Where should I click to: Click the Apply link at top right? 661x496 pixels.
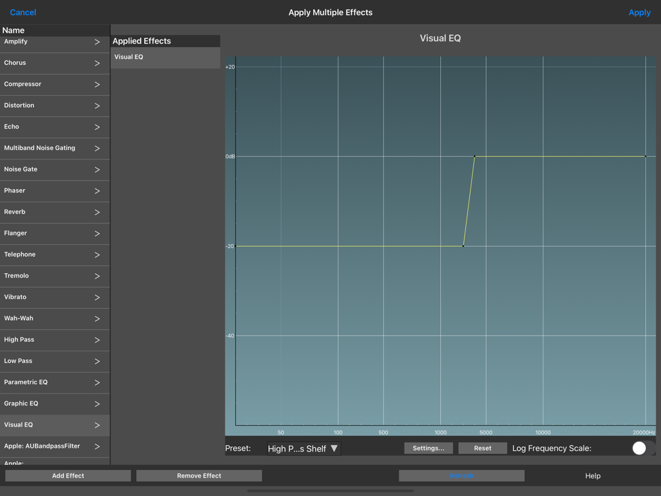[x=639, y=12]
